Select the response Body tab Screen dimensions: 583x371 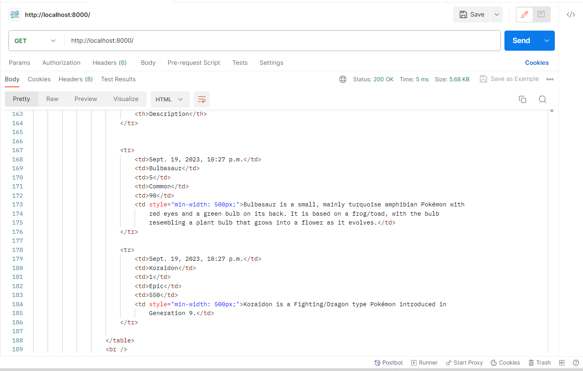click(12, 79)
